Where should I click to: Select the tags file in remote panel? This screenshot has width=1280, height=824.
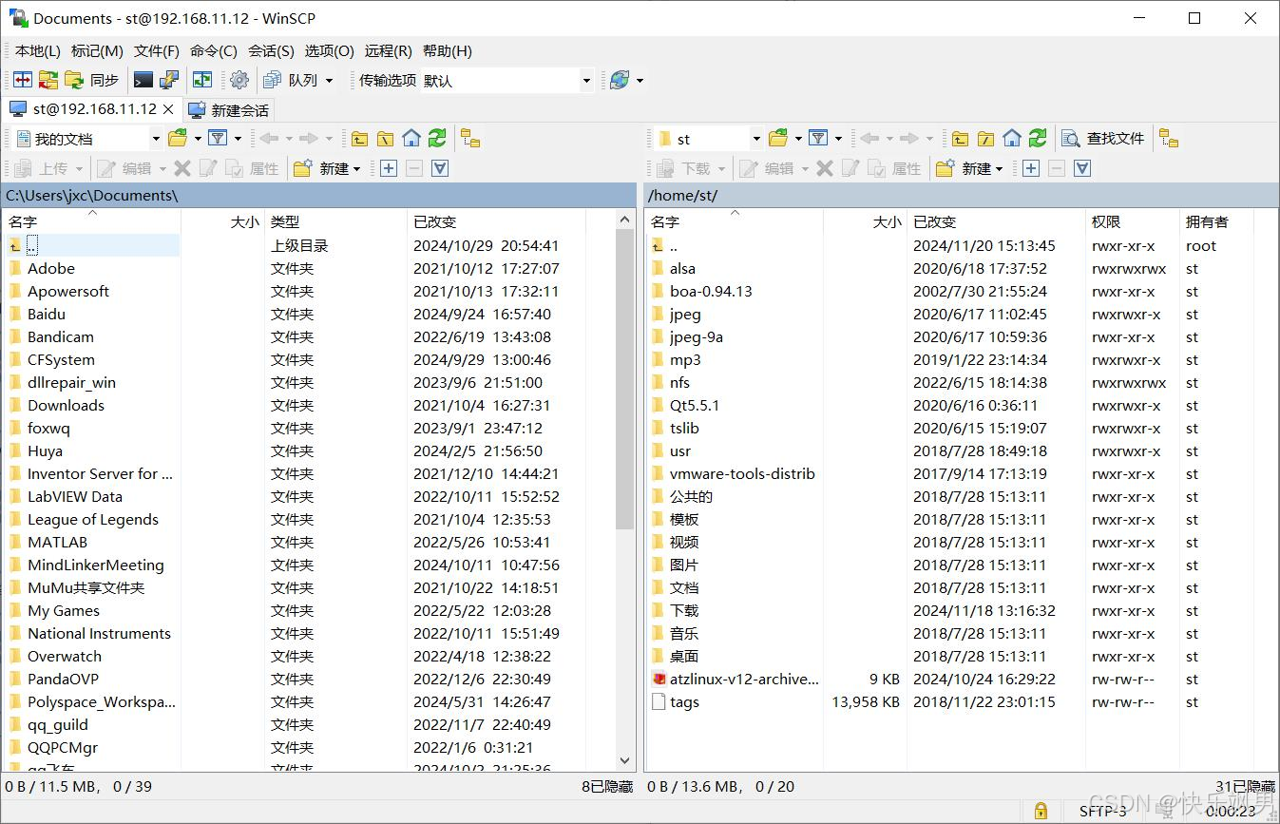click(x=684, y=702)
